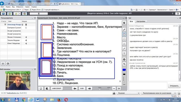This screenshot has height=102, width=181.
Task: Click the chat message input field
Action: [148, 86]
